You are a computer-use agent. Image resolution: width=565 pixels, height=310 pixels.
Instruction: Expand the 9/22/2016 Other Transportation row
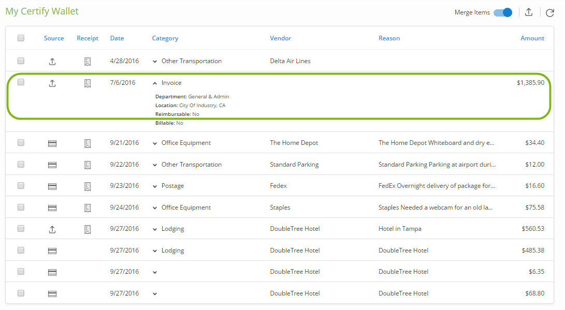[154, 165]
